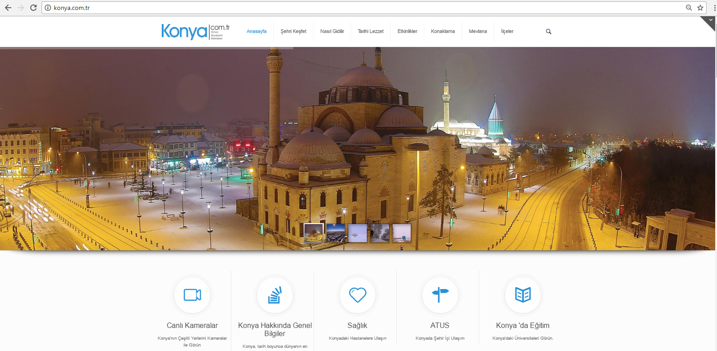Viewport: 717px width, 351px height.
Task: Select the second slider thumbnail
Action: pyautogui.click(x=336, y=233)
